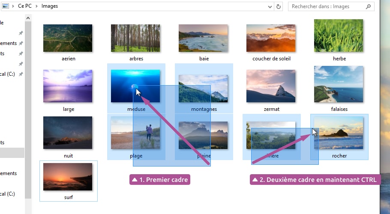The width and height of the screenshot is (390, 214).
Task: Click the refresh button in address bar
Action: [x=279, y=6]
